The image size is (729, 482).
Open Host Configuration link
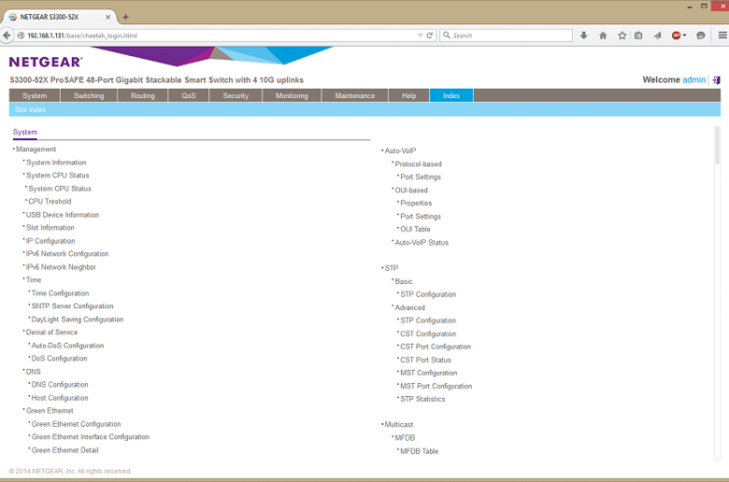tap(60, 398)
